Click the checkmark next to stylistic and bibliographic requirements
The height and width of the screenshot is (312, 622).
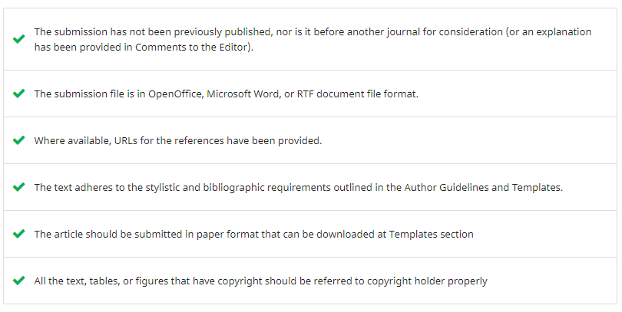pyautogui.click(x=18, y=187)
